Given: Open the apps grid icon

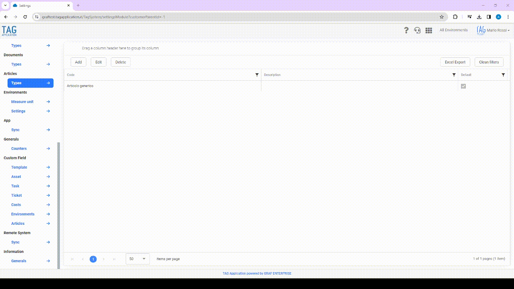Looking at the screenshot, I should (x=428, y=30).
